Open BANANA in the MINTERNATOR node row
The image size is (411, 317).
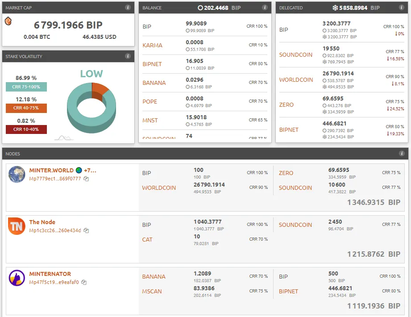click(154, 277)
